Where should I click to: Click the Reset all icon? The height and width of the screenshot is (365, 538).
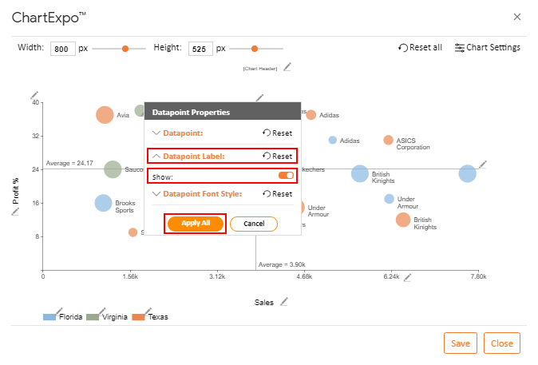[403, 48]
